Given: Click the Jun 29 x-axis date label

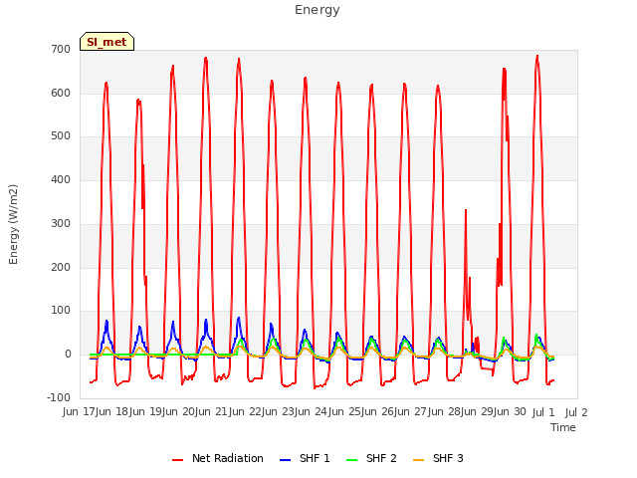Looking at the screenshot, I should coord(479,412).
